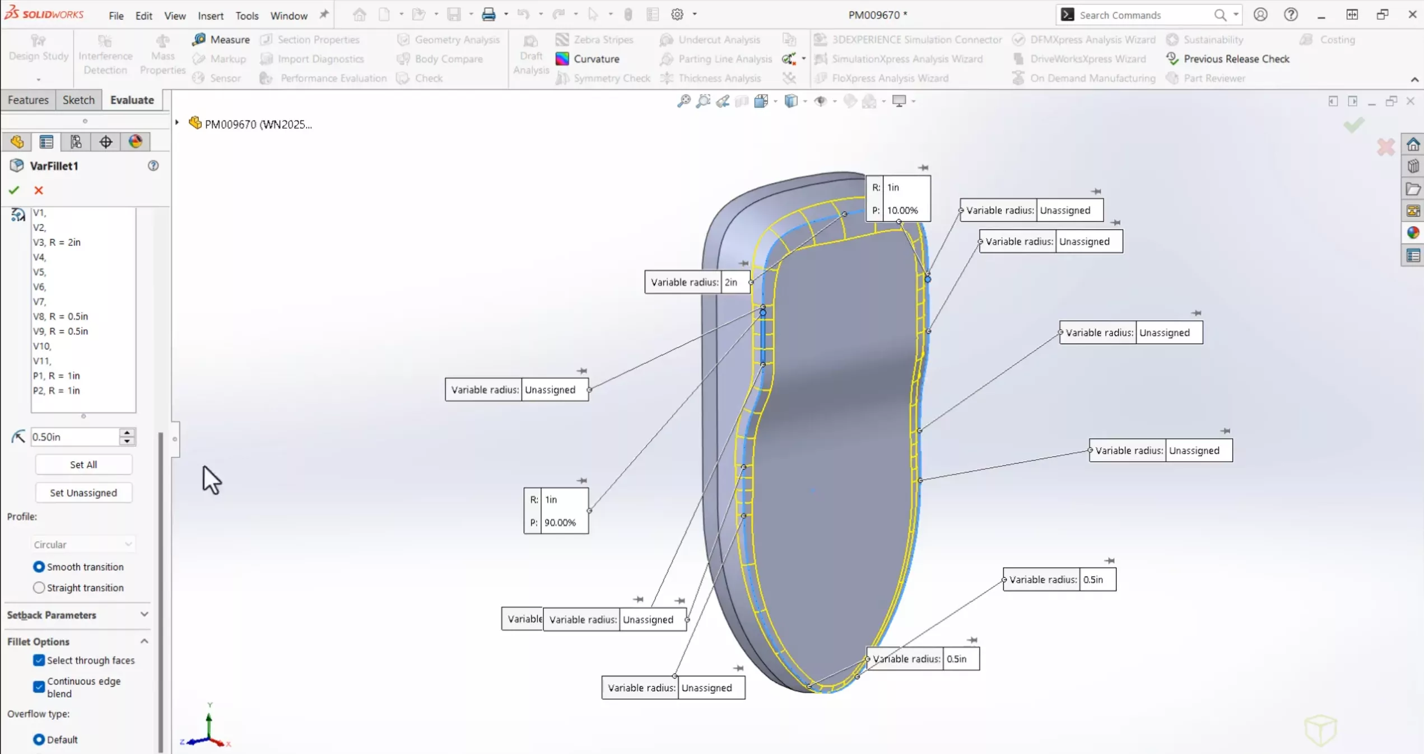Switch to the Features tab
Viewport: 1424px width, 754px height.
27,100
